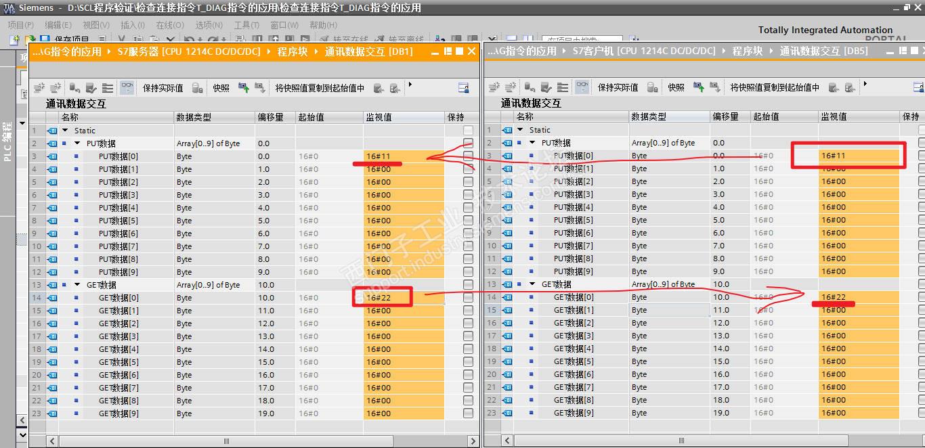Image resolution: width=925 pixels, height=448 pixels.
Task: Tick the 保持 checkbox for GET数据[9] in DB1
Action: [468, 413]
